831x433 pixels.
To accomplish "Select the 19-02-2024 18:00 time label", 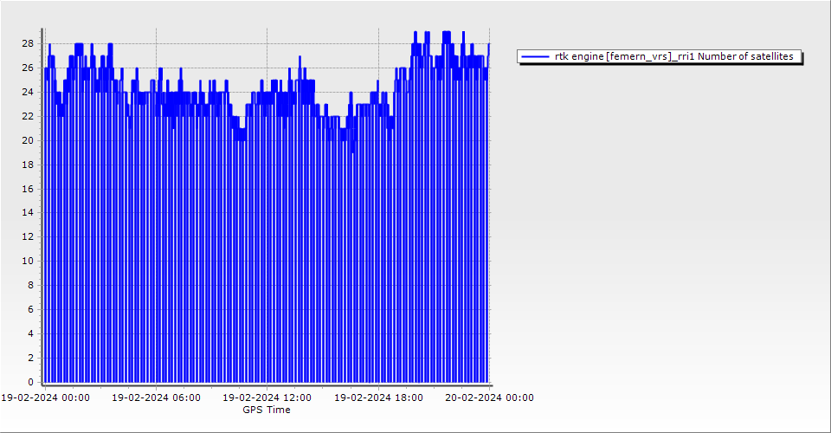I will point(378,398).
